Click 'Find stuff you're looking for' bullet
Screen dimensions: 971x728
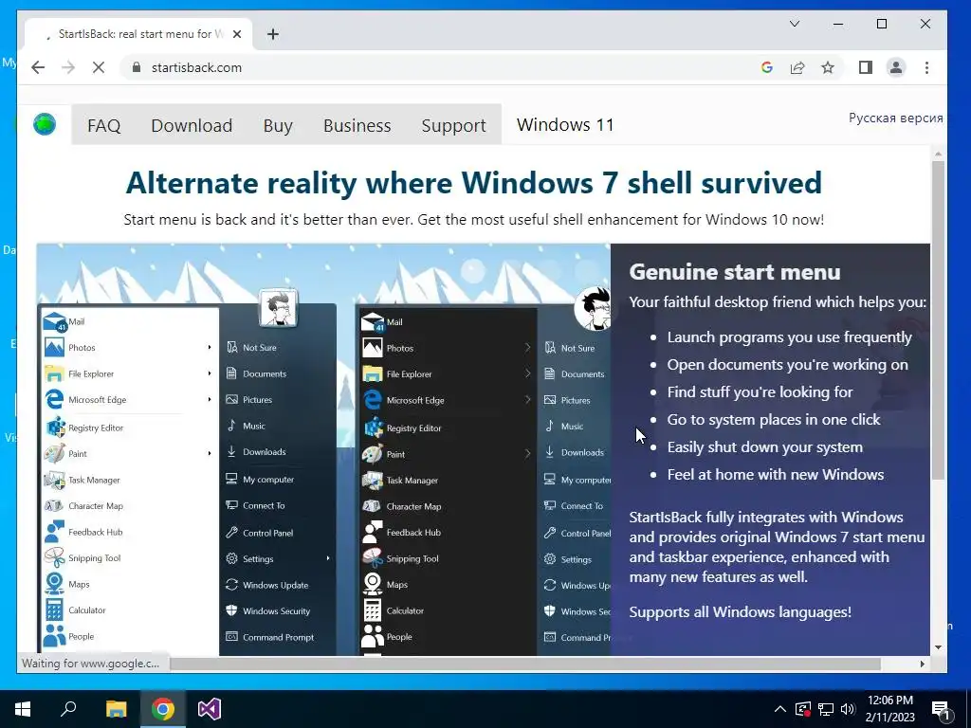coord(760,392)
